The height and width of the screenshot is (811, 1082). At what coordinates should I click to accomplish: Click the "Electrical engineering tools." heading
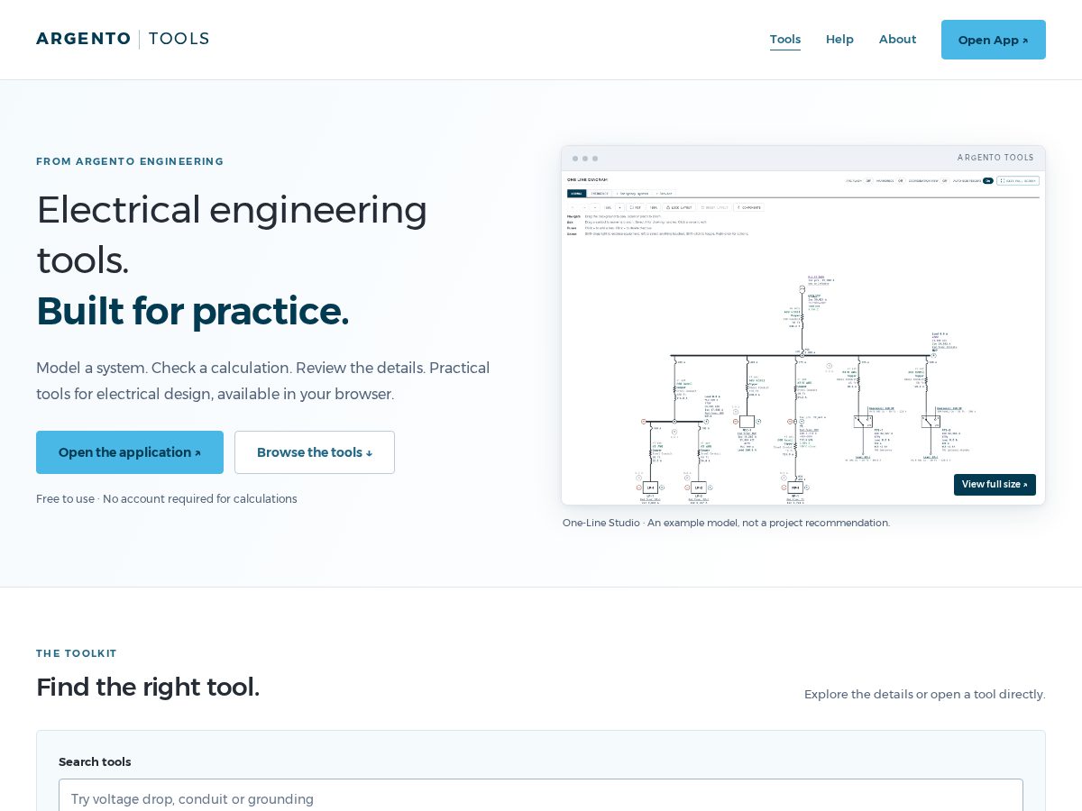click(x=232, y=234)
